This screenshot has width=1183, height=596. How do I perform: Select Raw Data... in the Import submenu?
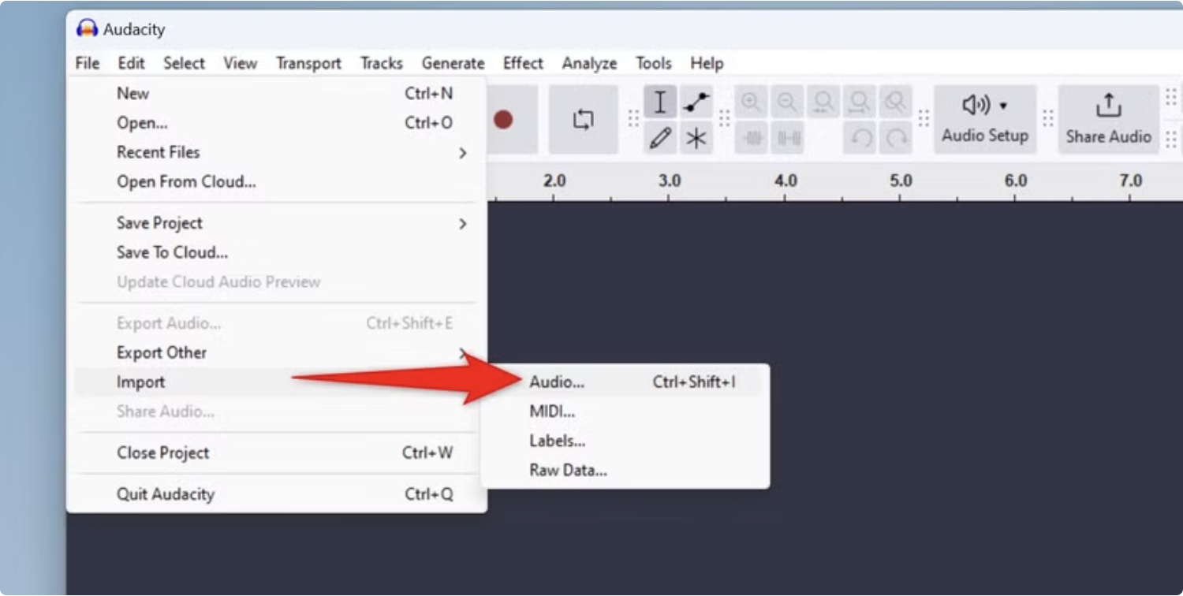(x=625, y=471)
